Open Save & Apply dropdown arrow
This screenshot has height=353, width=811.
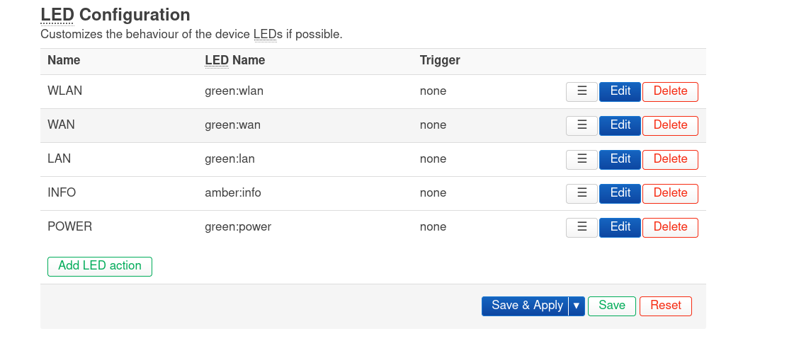pos(577,306)
